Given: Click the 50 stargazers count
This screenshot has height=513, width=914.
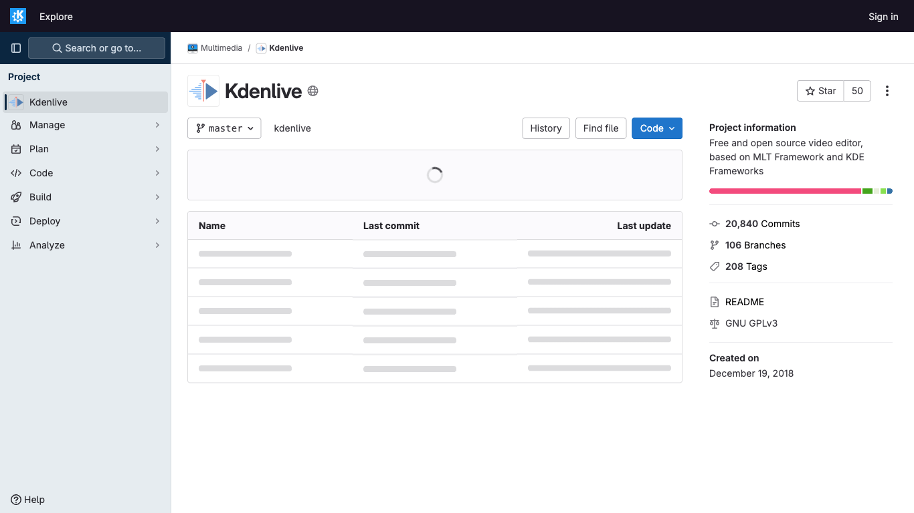Looking at the screenshot, I should coord(857,91).
